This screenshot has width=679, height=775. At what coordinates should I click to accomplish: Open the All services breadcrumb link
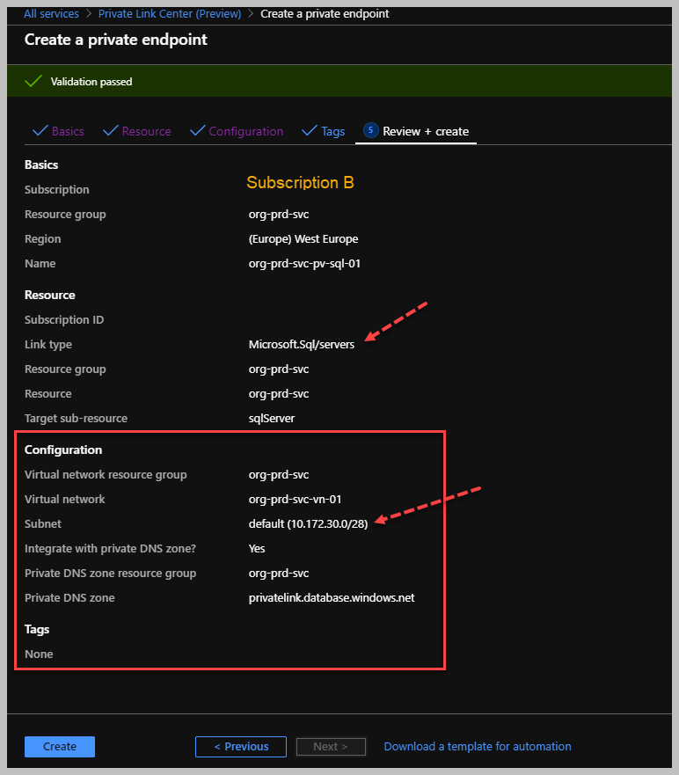tap(51, 14)
